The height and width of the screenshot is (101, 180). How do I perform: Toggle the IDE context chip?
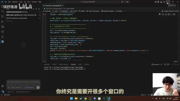29,88
